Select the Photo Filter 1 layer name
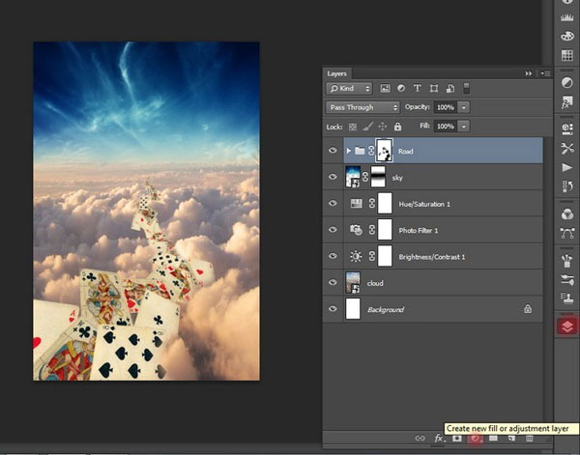Screen dimensions: 580x455 (419, 230)
